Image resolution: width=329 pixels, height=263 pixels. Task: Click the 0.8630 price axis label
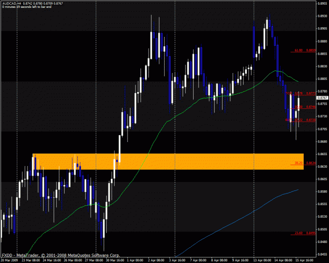tap(322, 167)
